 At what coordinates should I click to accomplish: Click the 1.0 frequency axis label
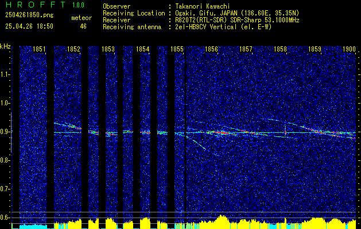(5, 103)
